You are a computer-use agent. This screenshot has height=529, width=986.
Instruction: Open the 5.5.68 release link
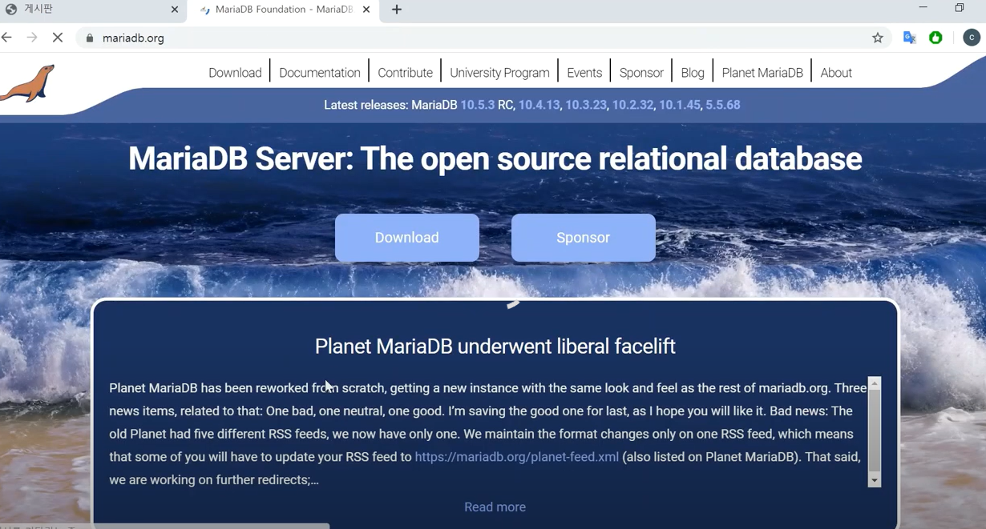click(723, 105)
